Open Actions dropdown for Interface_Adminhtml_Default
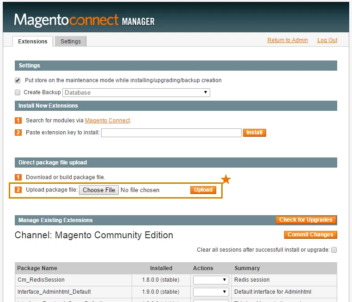The image size is (352, 302). click(211, 292)
